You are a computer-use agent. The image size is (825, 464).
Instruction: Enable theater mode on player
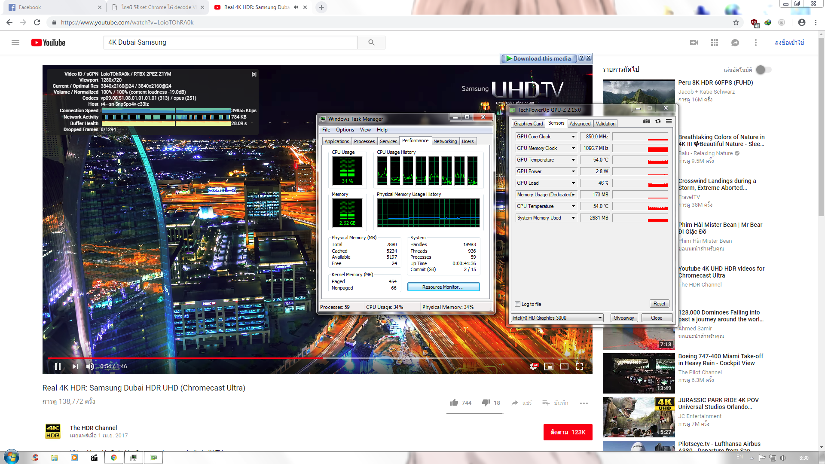[x=564, y=366]
